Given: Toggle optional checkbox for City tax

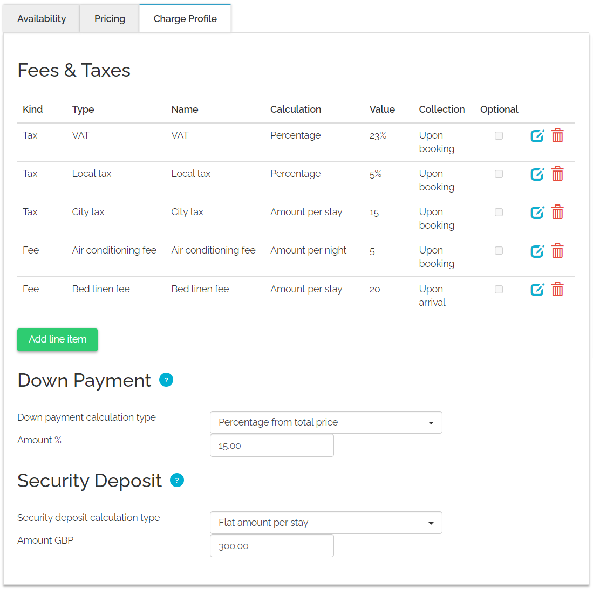Looking at the screenshot, I should (x=499, y=213).
